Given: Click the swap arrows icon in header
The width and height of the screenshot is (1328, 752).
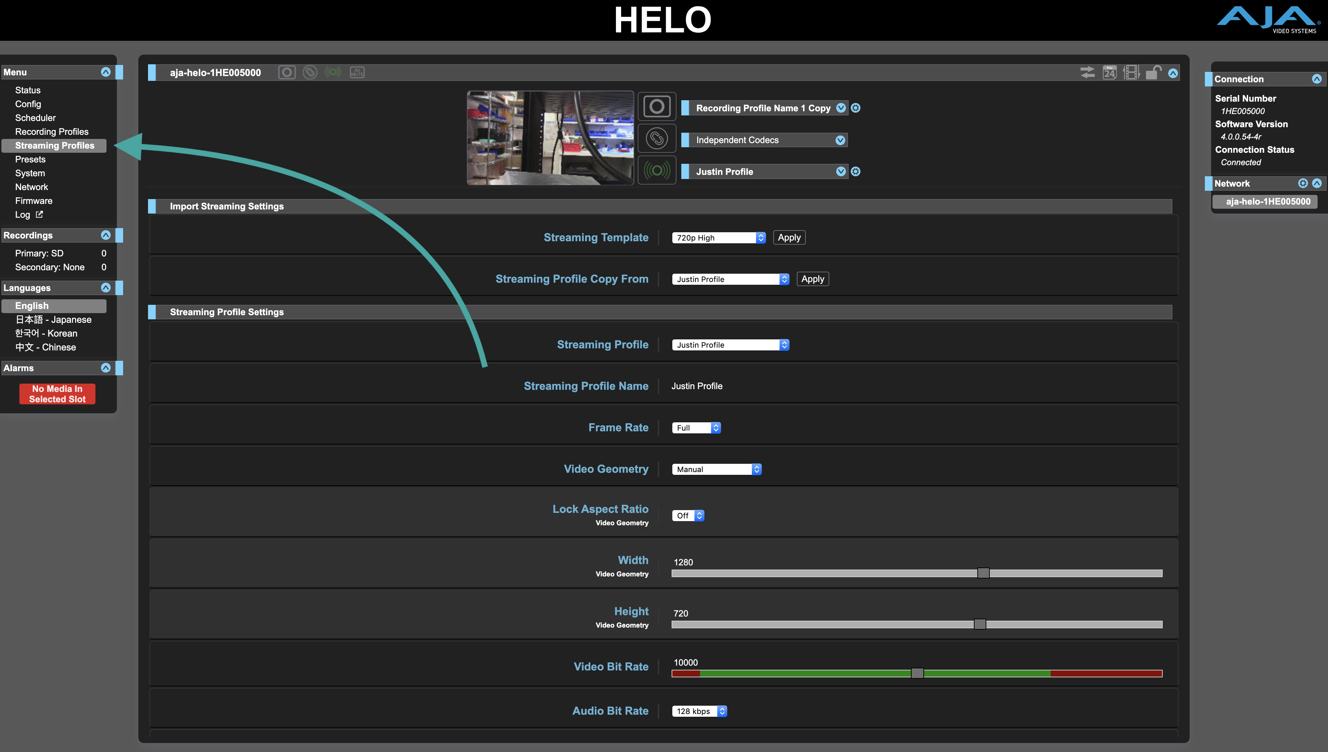Looking at the screenshot, I should (x=1087, y=73).
